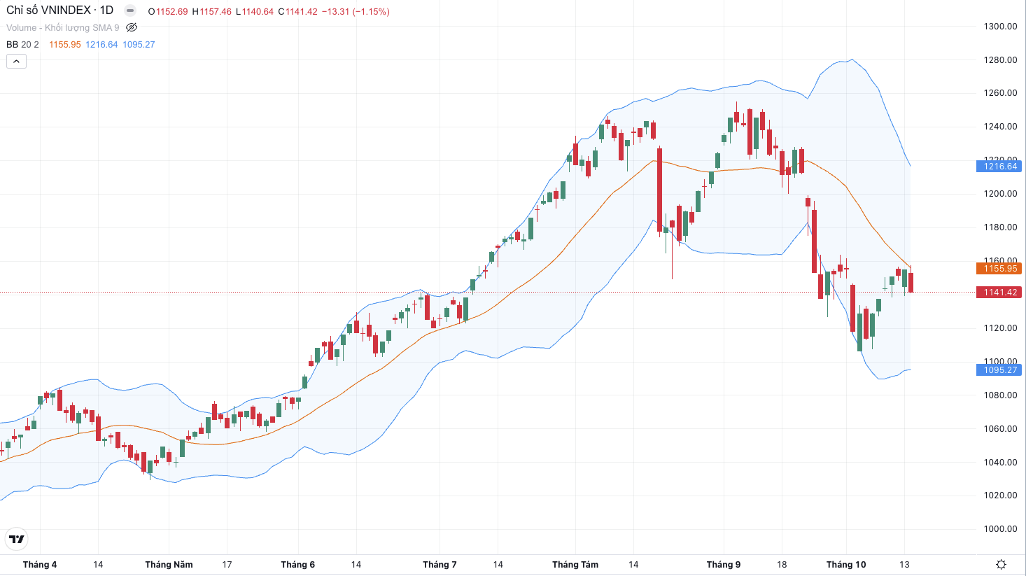Click the TradingView logo icon
The width and height of the screenshot is (1026, 576).
16,539
